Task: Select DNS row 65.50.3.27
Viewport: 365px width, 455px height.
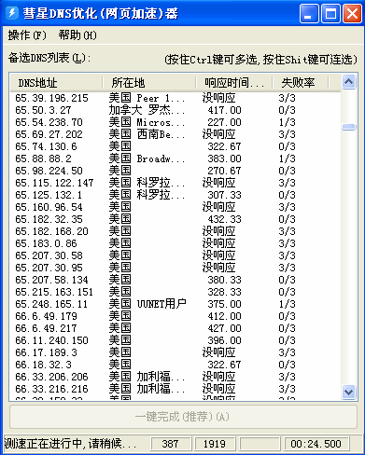Action: coord(175,110)
